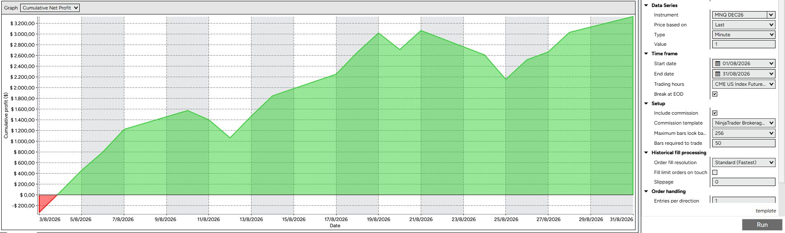Click the 19/8/2026 date label on axis

[x=378, y=219]
